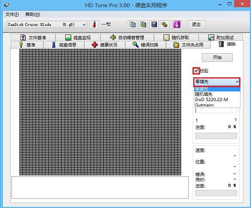Click the 退出 exit button
The height and width of the screenshot is (208, 251).
pyautogui.click(x=196, y=24)
